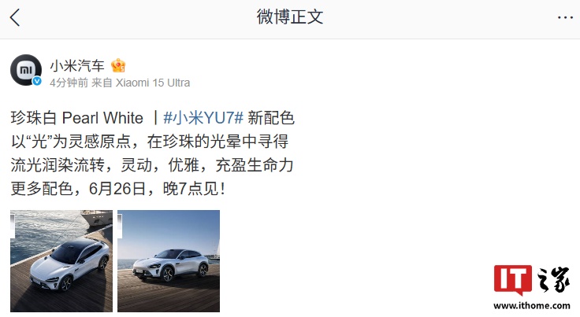Tap the 更多配色，6月26日 line

coord(118,189)
